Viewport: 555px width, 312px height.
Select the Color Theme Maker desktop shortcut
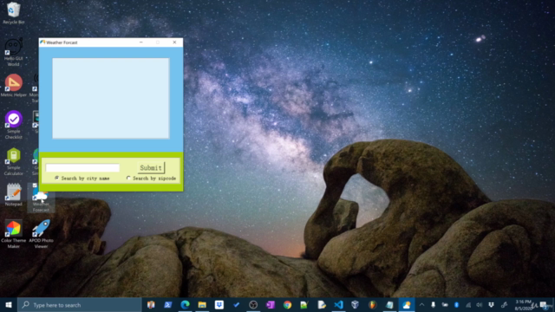pyautogui.click(x=14, y=234)
